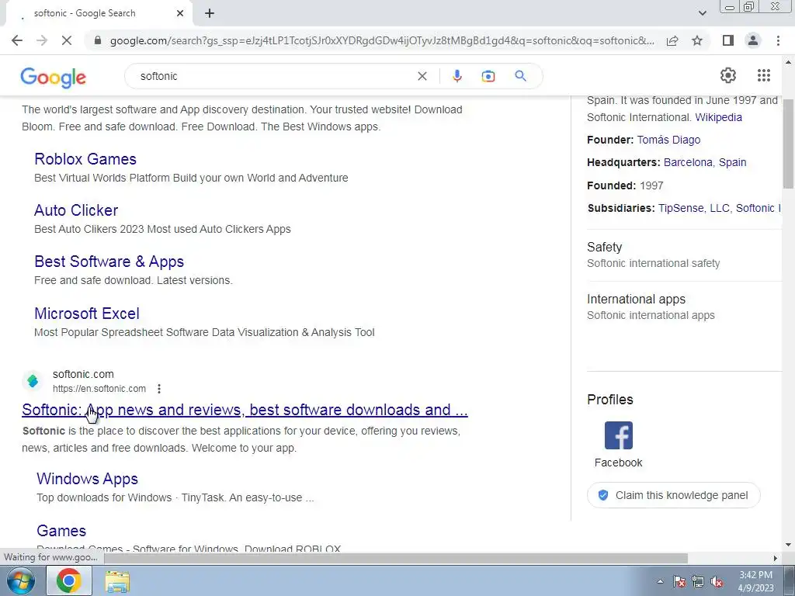Click into the softonic search field
Screen dimensions: 795x596
(x=274, y=76)
